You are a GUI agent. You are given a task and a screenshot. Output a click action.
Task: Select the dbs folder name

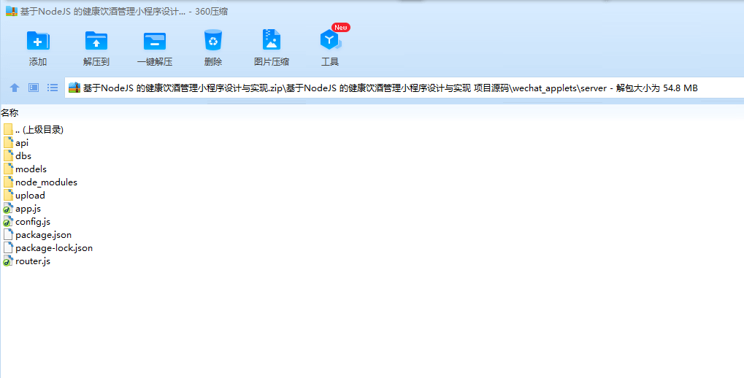click(23, 156)
